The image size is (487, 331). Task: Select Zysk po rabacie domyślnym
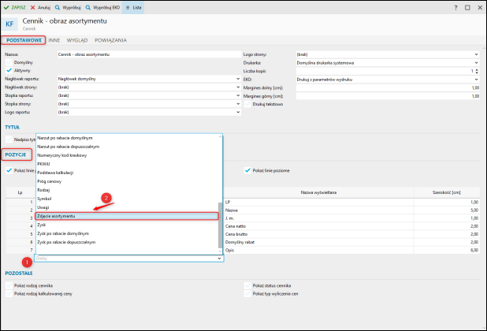click(127, 233)
